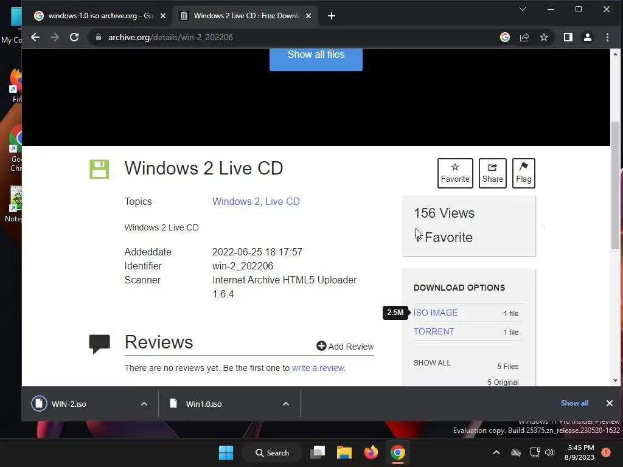Open the Windows 2, Live CD topic link

(256, 201)
